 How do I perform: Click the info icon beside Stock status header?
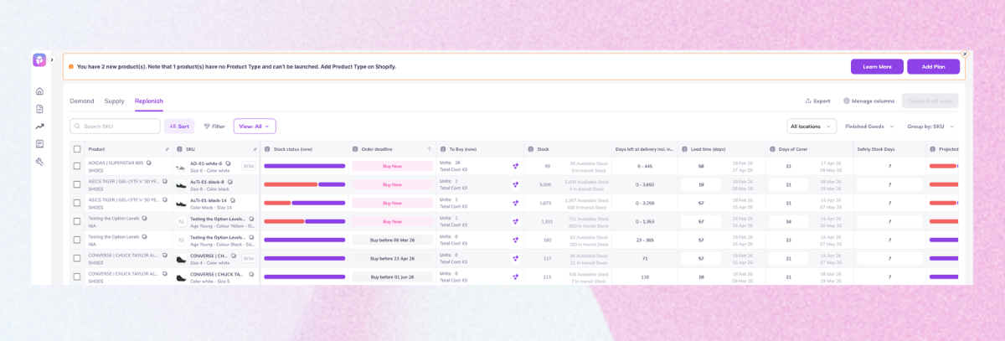pos(267,149)
